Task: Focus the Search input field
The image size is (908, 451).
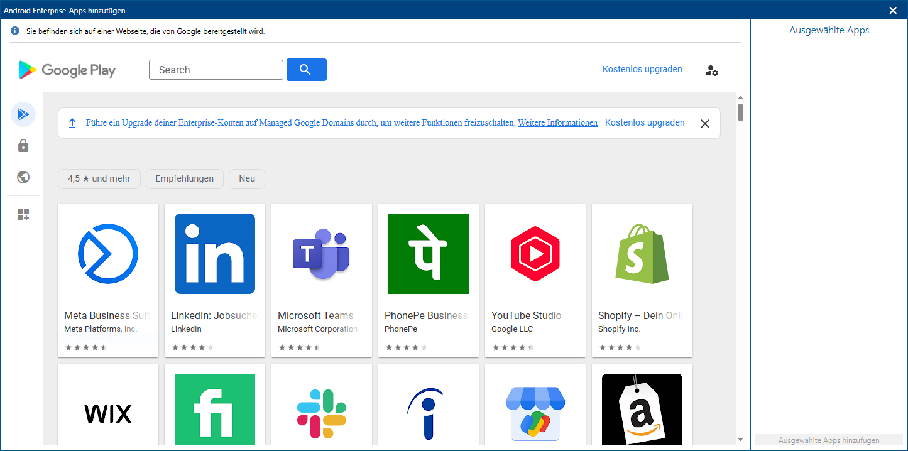Action: (x=216, y=70)
